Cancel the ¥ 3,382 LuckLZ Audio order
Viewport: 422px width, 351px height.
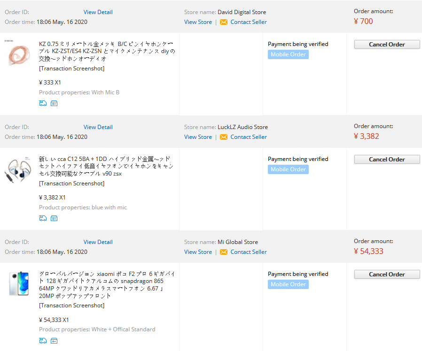pyautogui.click(x=387, y=160)
